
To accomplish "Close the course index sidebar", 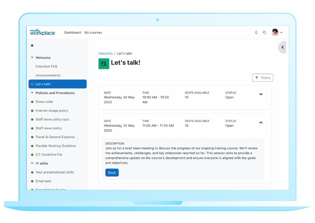I will point(32,45).
